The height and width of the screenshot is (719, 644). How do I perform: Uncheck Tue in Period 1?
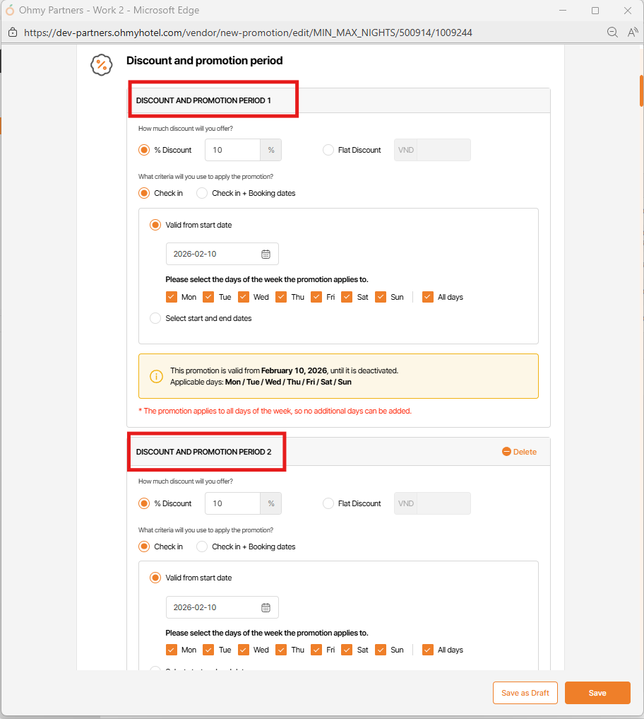208,297
